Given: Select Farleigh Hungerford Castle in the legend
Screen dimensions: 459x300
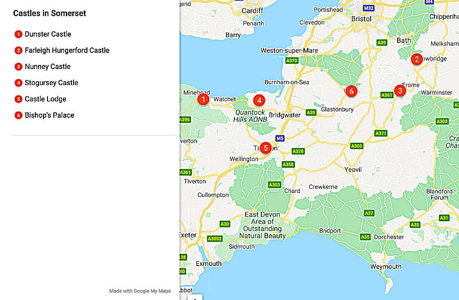Looking at the screenshot, I should point(67,50).
